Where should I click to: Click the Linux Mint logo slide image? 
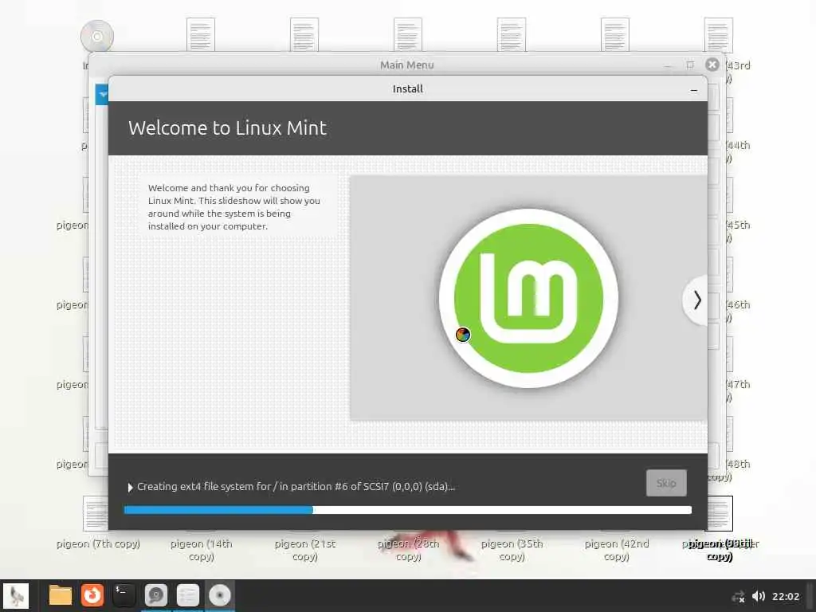tap(528, 298)
